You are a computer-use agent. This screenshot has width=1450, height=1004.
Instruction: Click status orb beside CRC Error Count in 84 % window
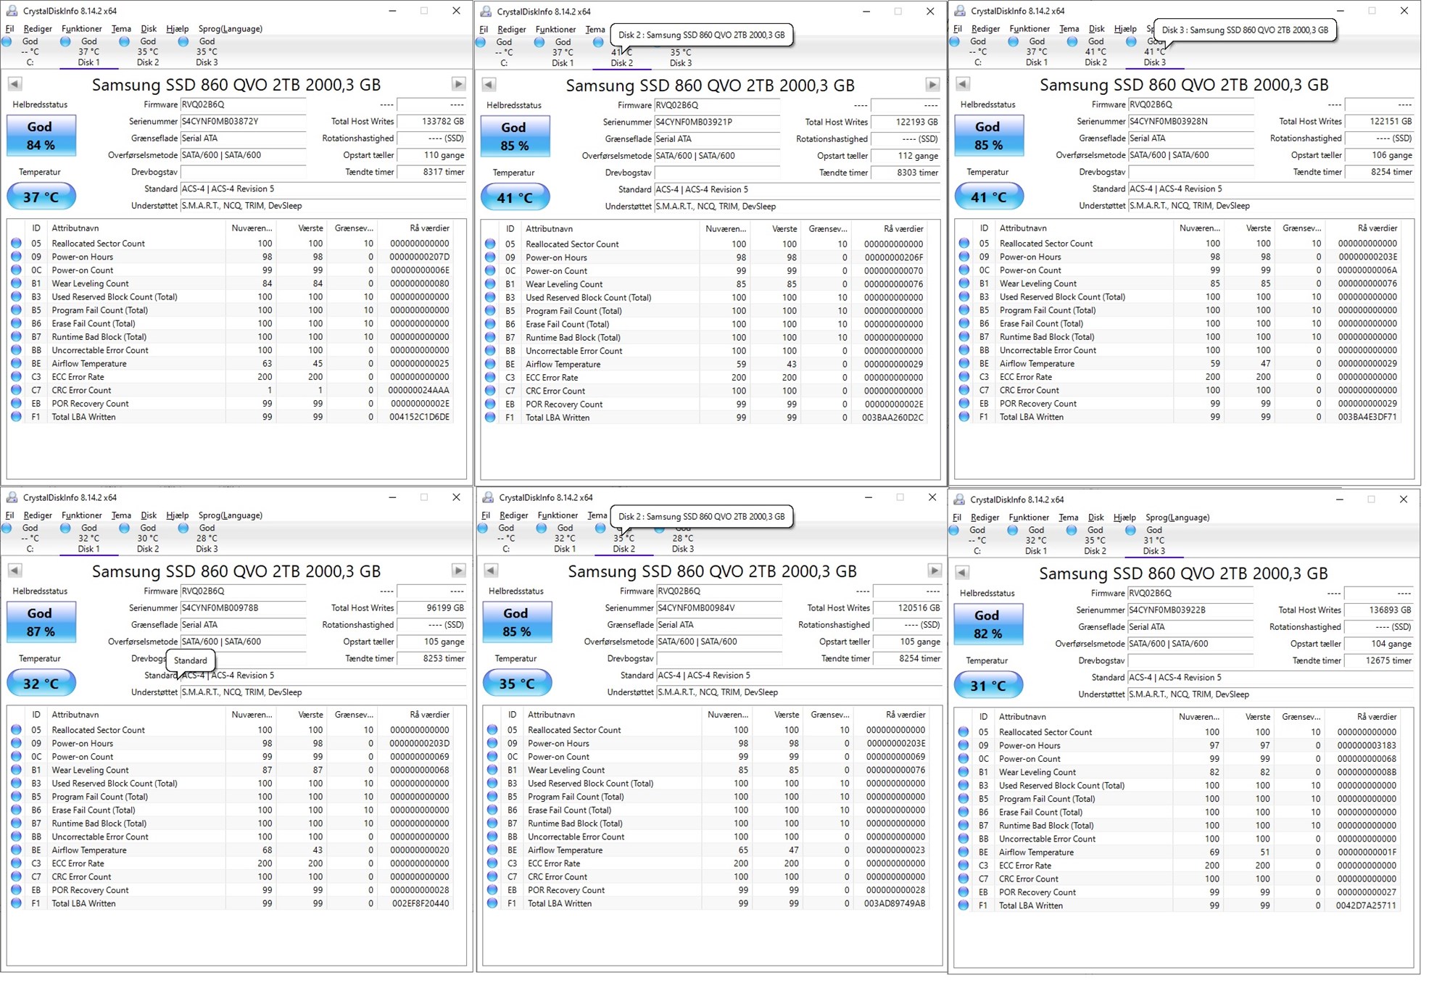(x=16, y=390)
